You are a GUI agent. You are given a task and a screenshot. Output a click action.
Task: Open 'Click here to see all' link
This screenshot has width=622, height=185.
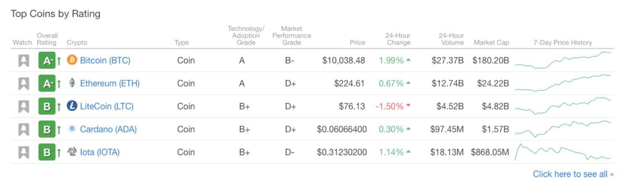pos(573,174)
